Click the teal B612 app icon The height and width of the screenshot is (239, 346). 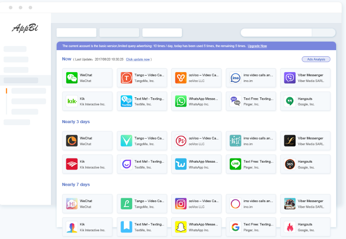(x=235, y=141)
